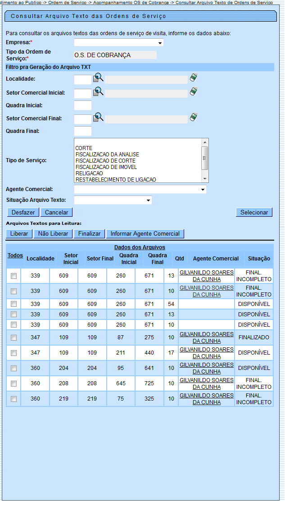Clear Setor Comercial Inicial with eraser icon
This screenshot has height=506, width=285.
point(194,91)
